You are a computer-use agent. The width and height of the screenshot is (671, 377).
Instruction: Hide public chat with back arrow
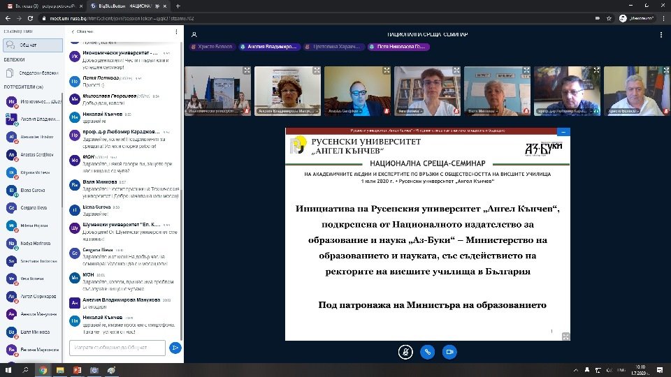pos(82,31)
